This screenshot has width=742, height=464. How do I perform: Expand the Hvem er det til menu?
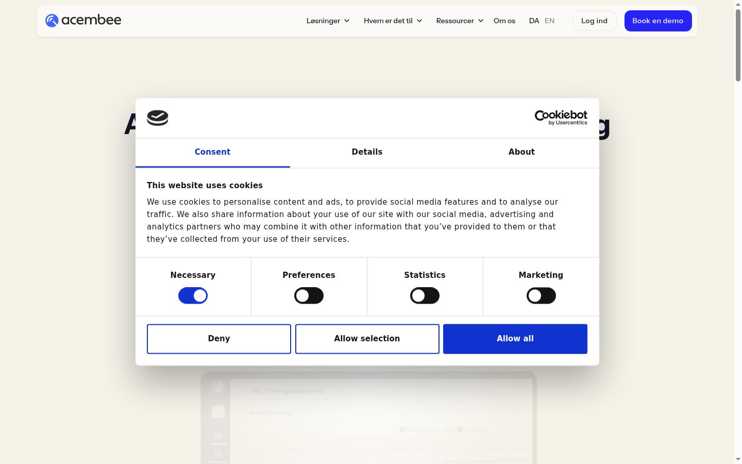(393, 21)
